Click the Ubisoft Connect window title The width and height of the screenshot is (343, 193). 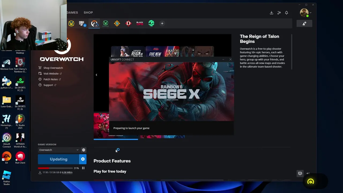coord(122,60)
